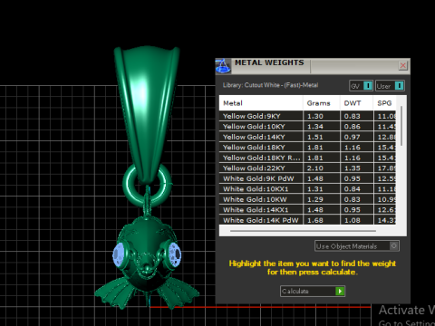The height and width of the screenshot is (326, 435).
Task: Close the Metal Weights dialog
Action: coord(403,65)
